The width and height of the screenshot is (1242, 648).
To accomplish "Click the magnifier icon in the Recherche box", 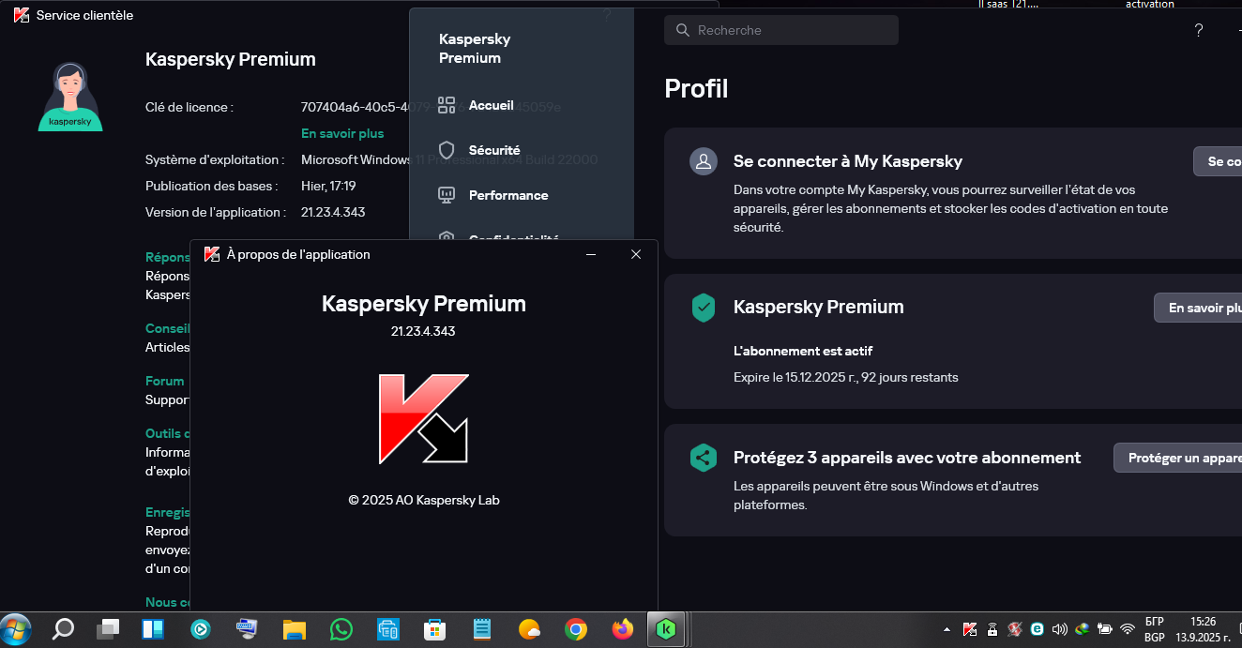I will pos(682,30).
